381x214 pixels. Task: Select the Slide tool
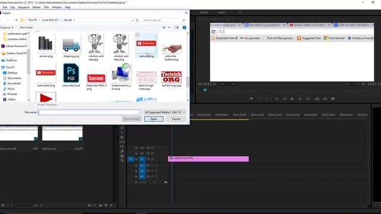point(122,147)
